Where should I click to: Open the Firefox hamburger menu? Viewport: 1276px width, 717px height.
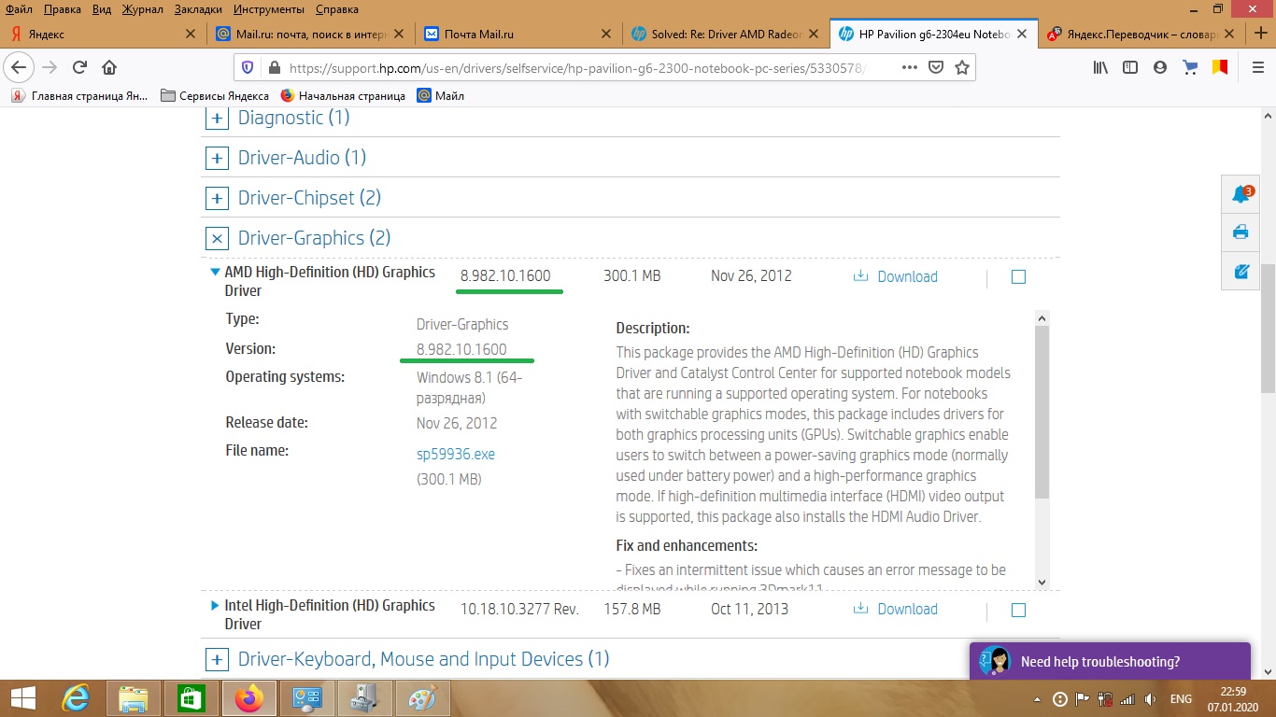pyautogui.click(x=1257, y=67)
